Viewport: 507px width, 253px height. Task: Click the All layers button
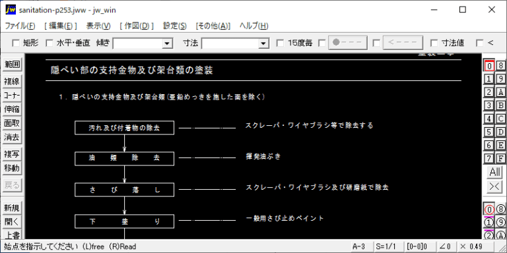[495, 172]
